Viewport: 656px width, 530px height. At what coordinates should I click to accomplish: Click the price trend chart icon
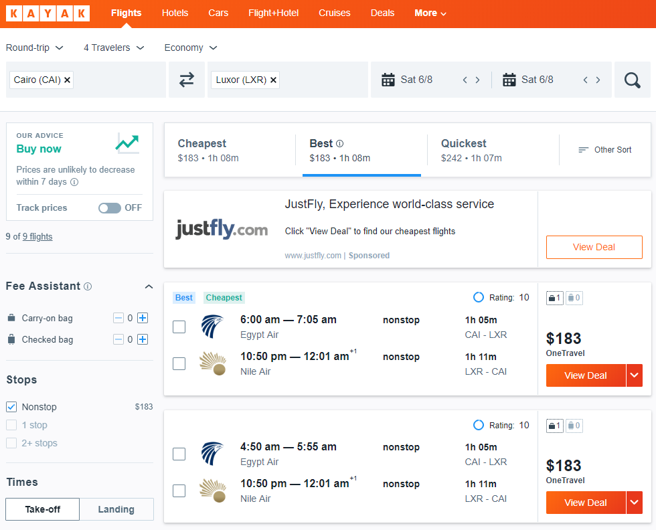(x=127, y=143)
